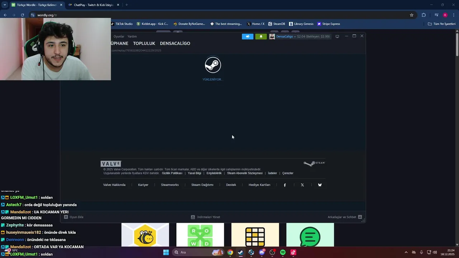Viewport: 459px width, 258px height.
Task: Click Windows Start button
Action: tap(166, 252)
